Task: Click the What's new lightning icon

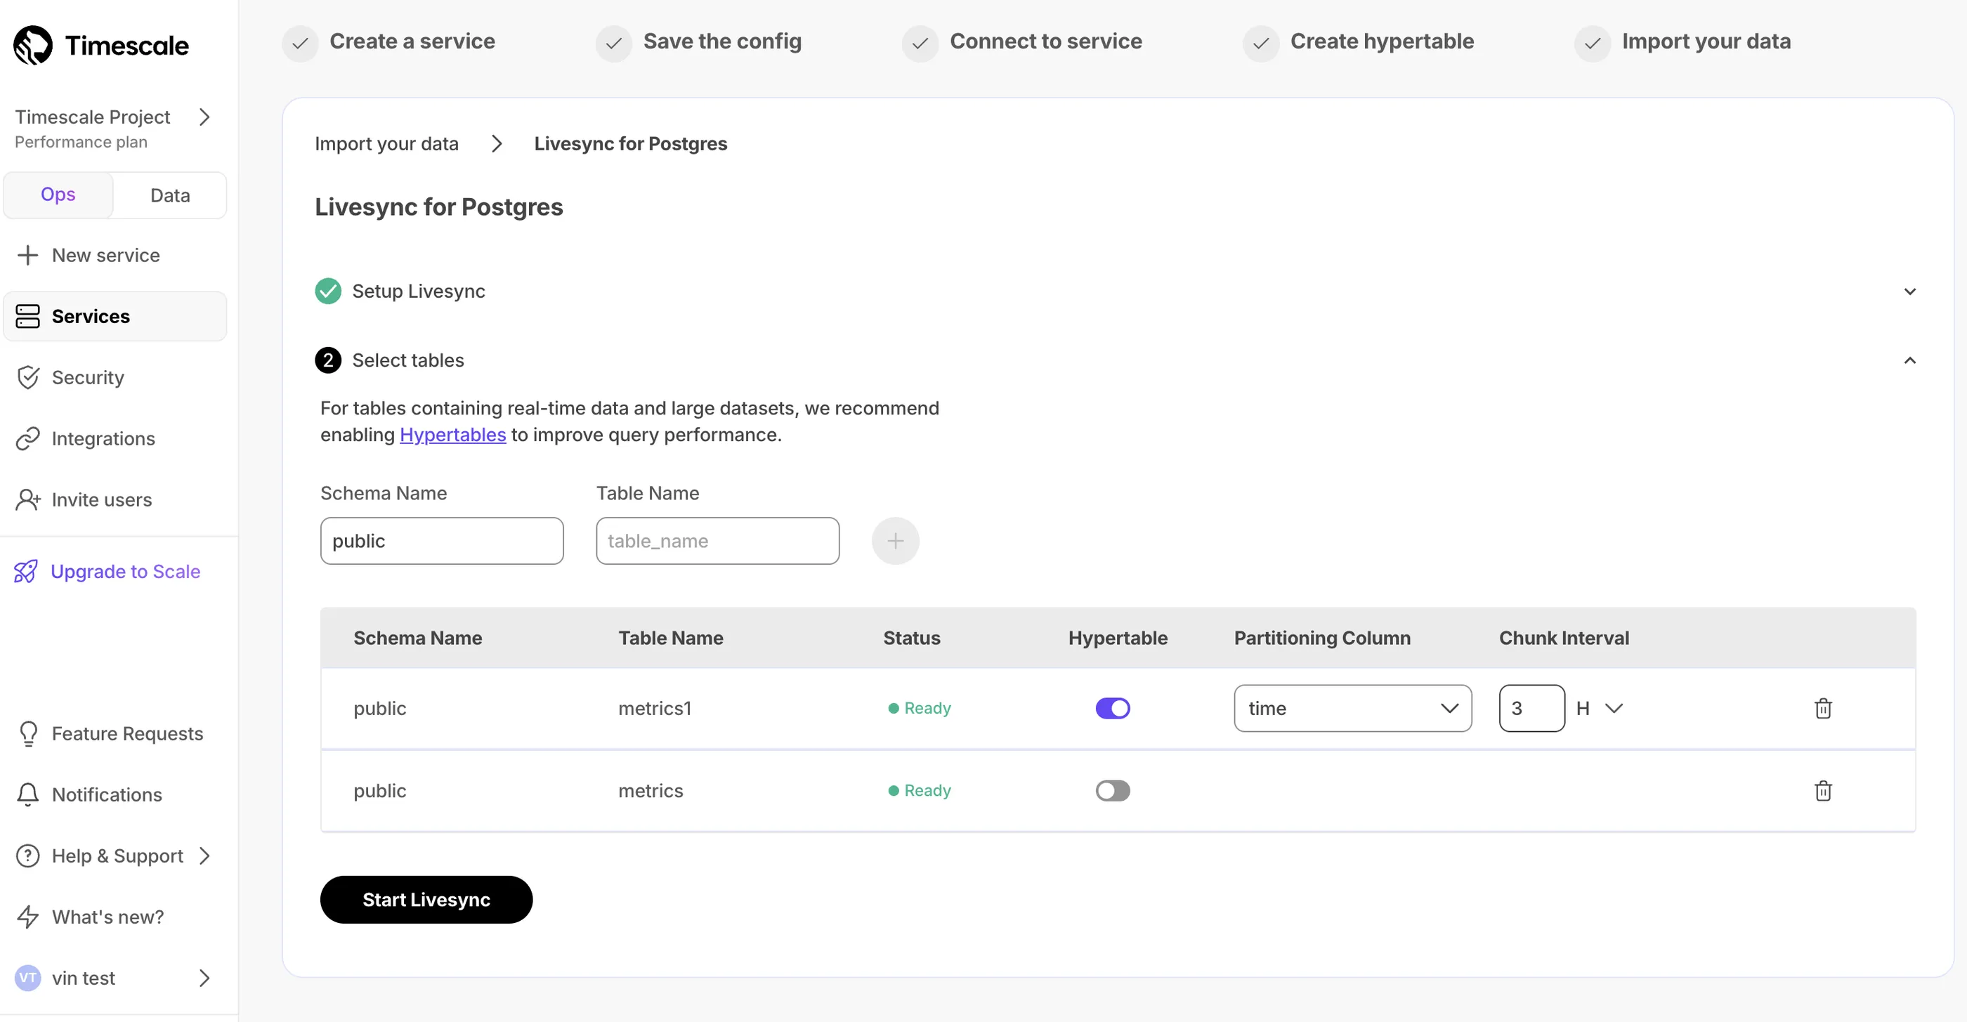Action: [x=27, y=916]
